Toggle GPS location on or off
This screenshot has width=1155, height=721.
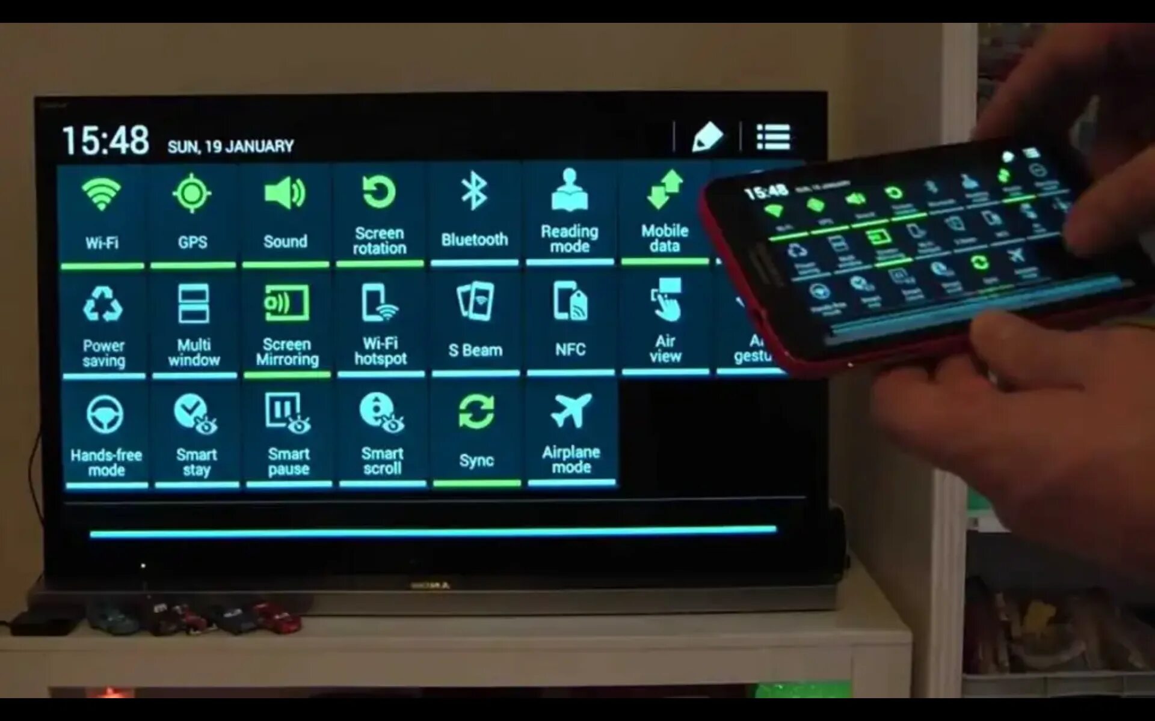191,210
